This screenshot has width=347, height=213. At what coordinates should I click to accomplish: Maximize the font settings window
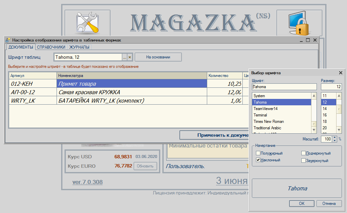[308, 40]
